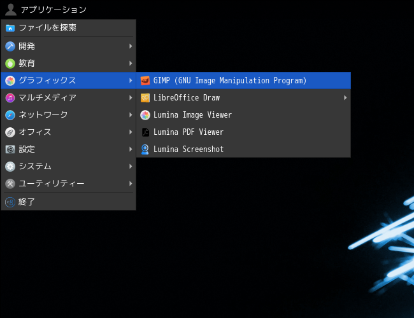The image size is (414, 318).
Task: Open the アプリケーション menu button
Action: [x=46, y=10]
